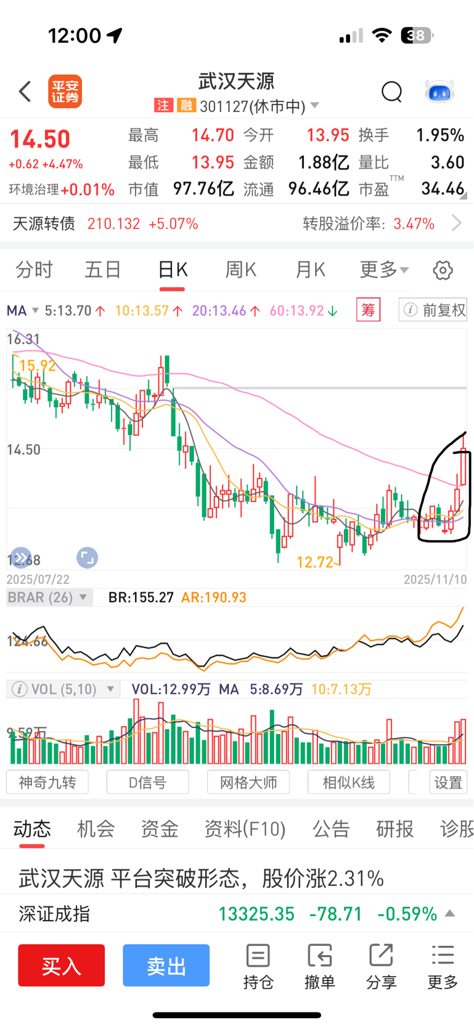The width and height of the screenshot is (474, 1028).
Task: Tap 市盈 TTM value 34.46
Action: [443, 188]
